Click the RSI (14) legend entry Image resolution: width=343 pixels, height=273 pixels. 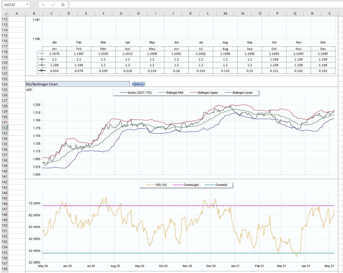click(156, 185)
